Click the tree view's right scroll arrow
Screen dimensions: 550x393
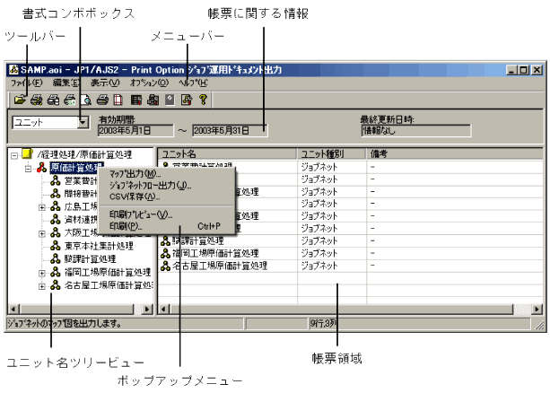(x=147, y=310)
